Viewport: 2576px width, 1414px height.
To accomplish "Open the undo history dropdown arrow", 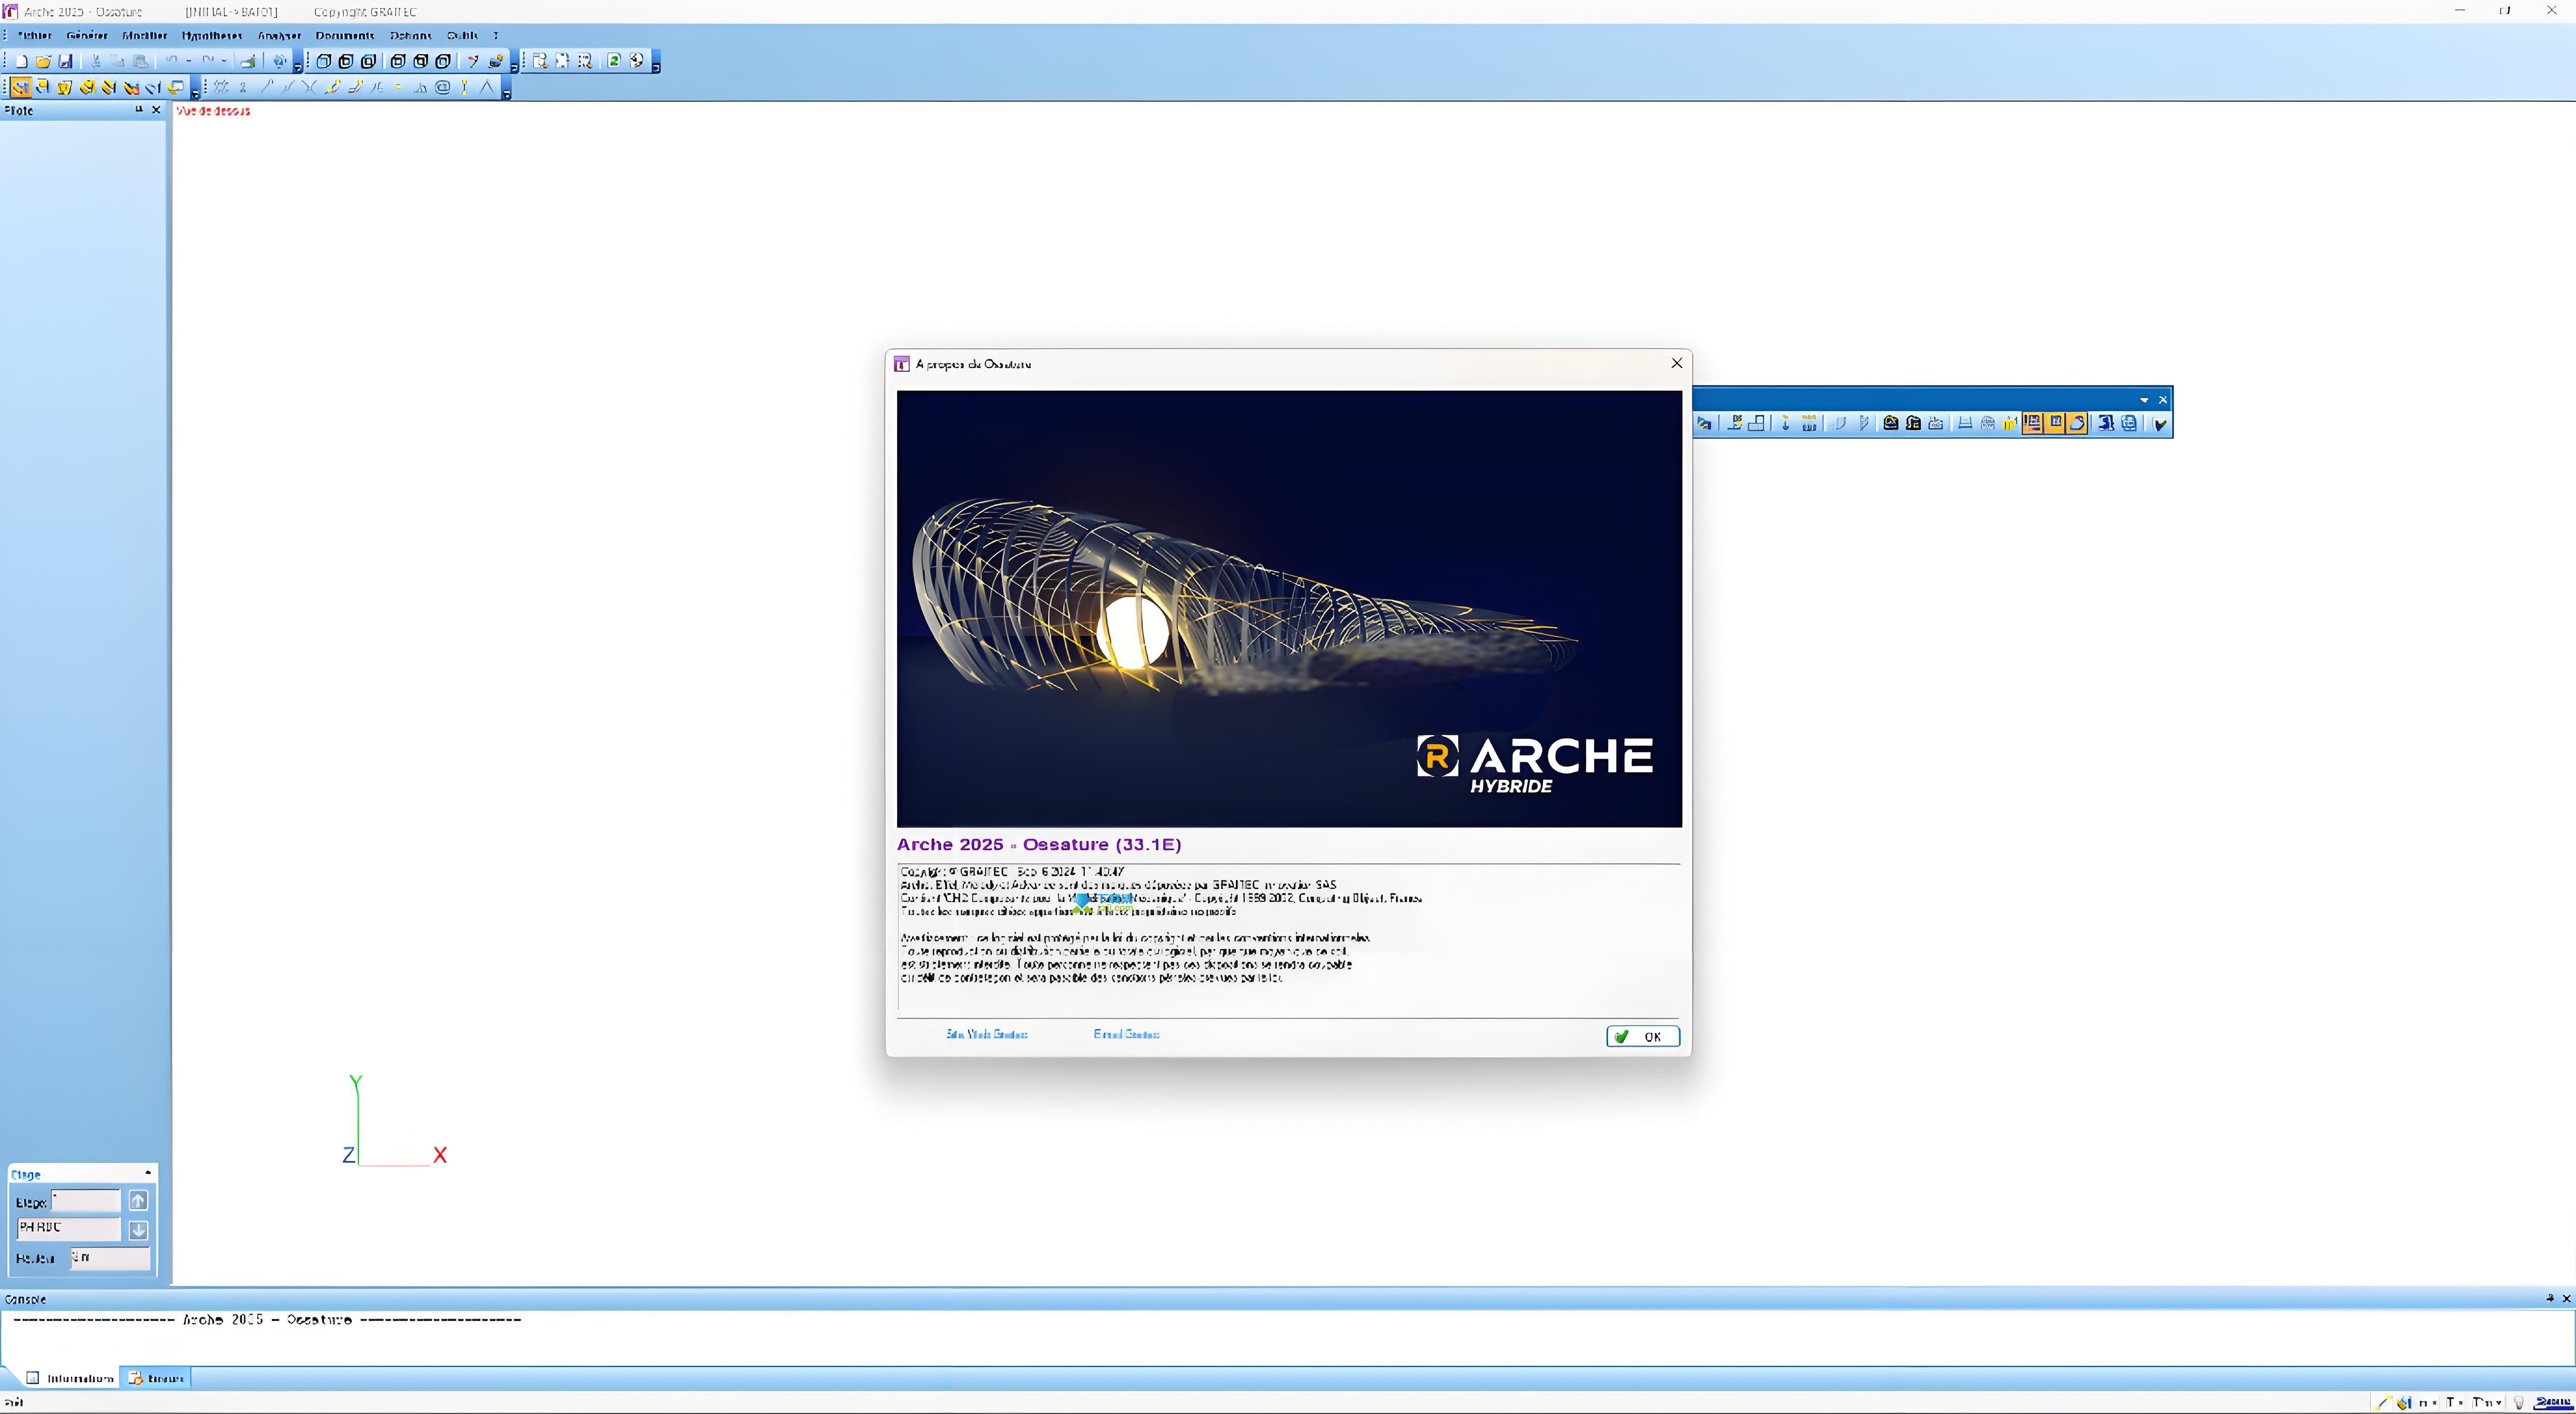I will [x=188, y=61].
